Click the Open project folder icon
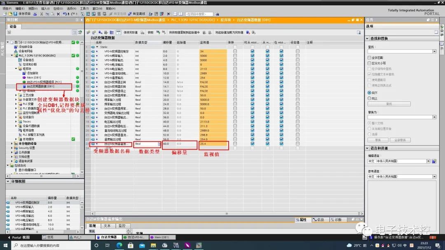445x250 pixels. pos(10,14)
